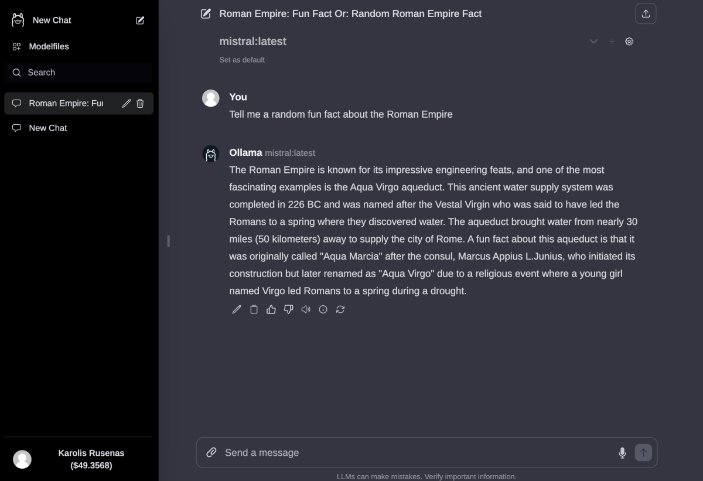Start voice input with microphone icon
The height and width of the screenshot is (481, 703).
point(622,452)
